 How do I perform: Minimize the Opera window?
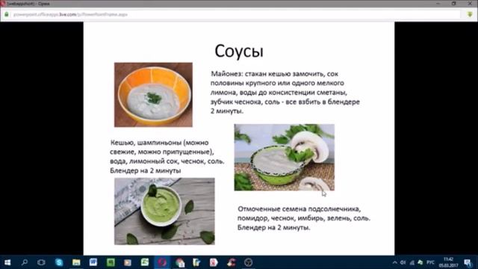click(x=438, y=3)
